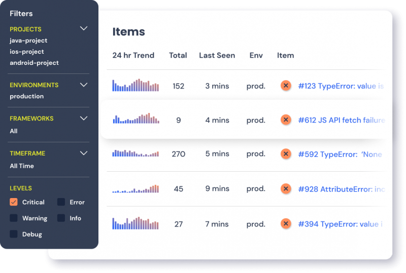Enable the Warning level checkbox

(x=14, y=218)
